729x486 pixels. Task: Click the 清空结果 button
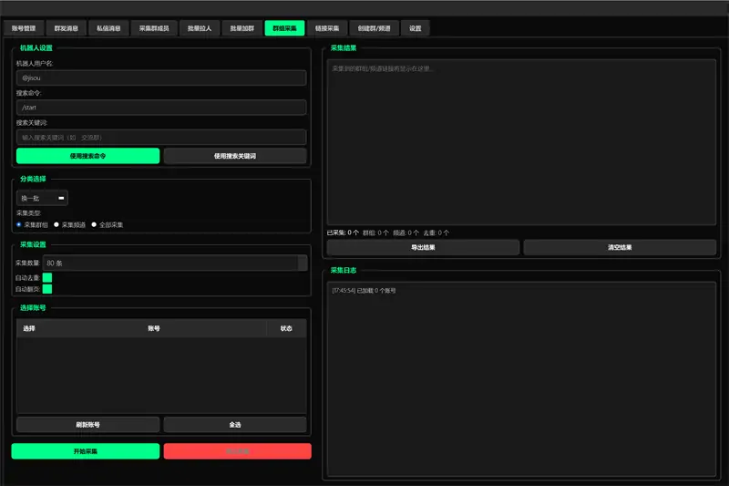[x=620, y=247]
